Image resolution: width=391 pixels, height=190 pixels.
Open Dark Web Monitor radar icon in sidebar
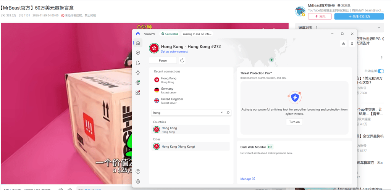click(x=138, y=82)
